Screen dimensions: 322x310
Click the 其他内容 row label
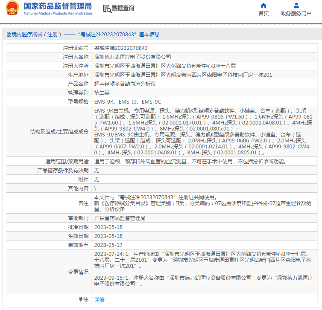coord(78,188)
